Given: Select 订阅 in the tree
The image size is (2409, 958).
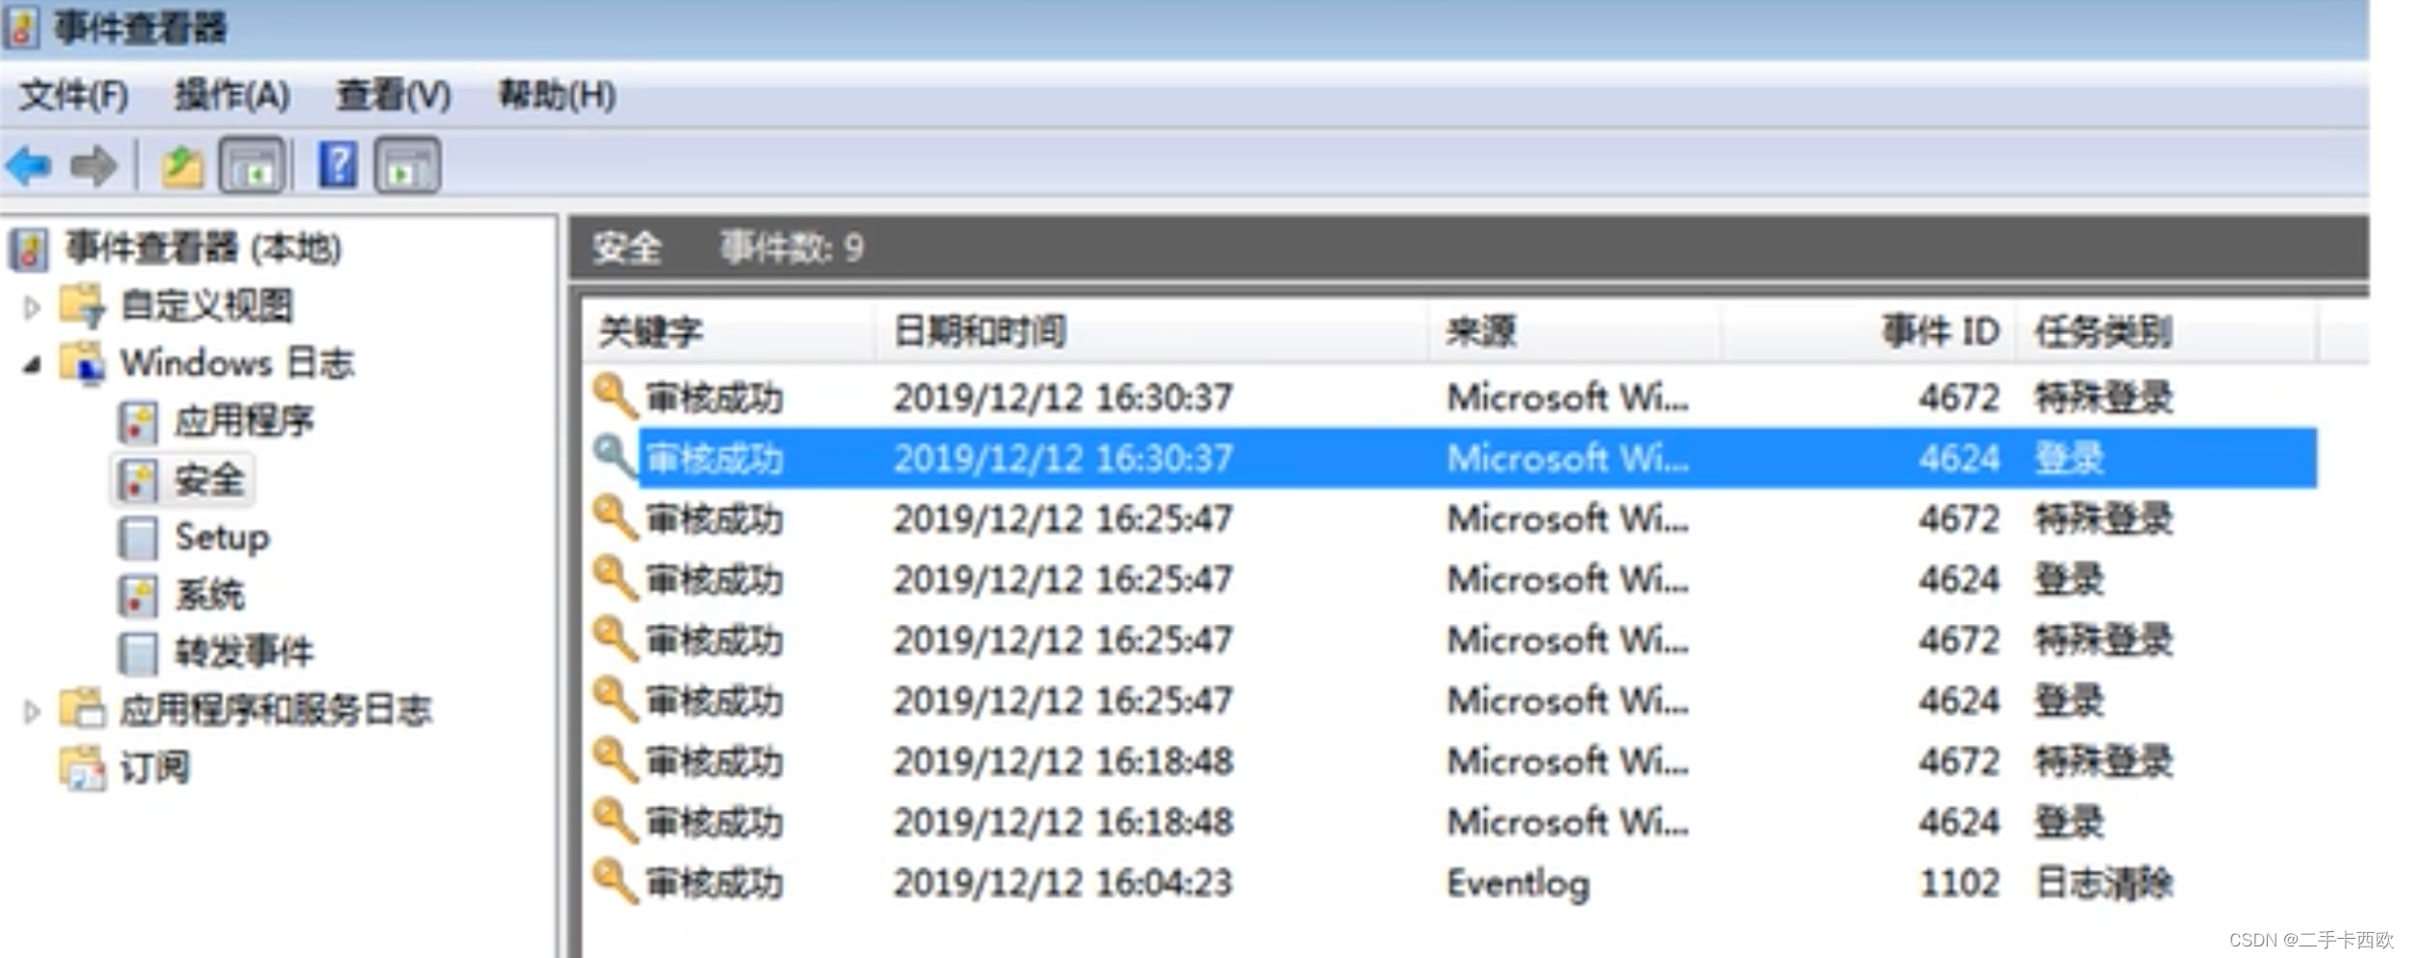Looking at the screenshot, I should tap(155, 767).
